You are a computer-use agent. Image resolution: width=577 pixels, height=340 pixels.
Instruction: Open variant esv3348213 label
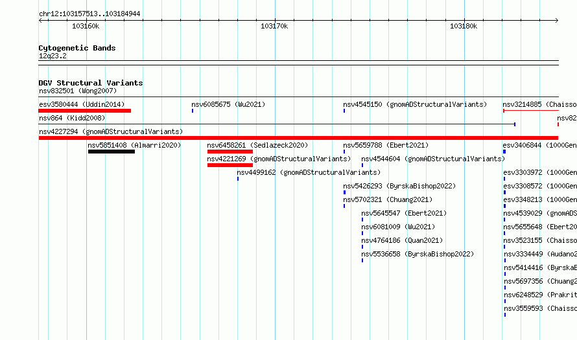[540, 199]
